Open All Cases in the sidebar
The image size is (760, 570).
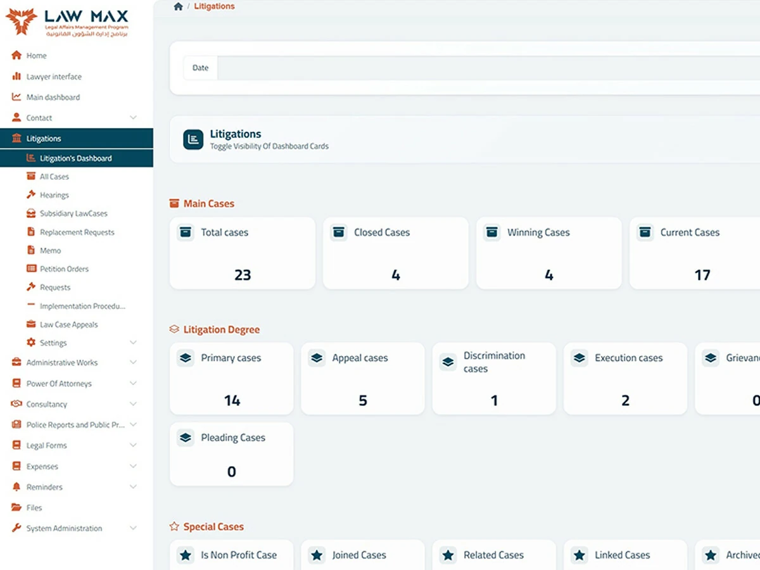54,177
